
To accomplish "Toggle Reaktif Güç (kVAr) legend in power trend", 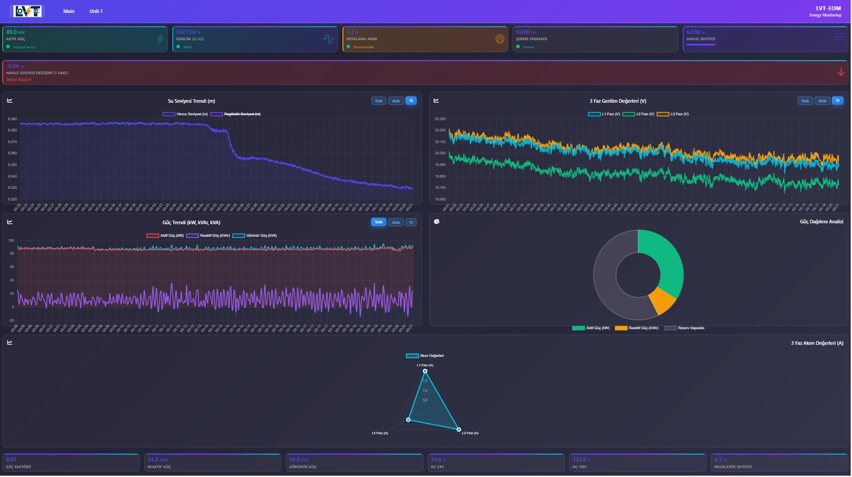I will [x=209, y=236].
